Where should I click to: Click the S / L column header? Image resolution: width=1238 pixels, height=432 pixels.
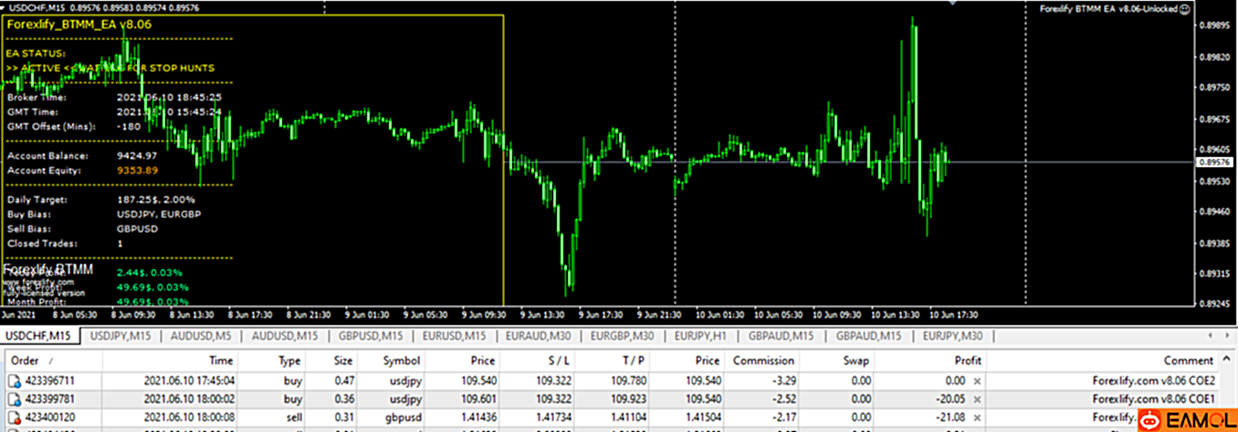point(559,361)
